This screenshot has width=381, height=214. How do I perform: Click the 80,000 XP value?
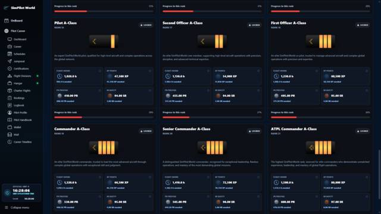(x=338, y=182)
